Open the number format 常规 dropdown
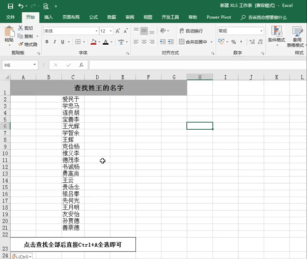Viewport: 307px width, 259px height. pos(261,31)
